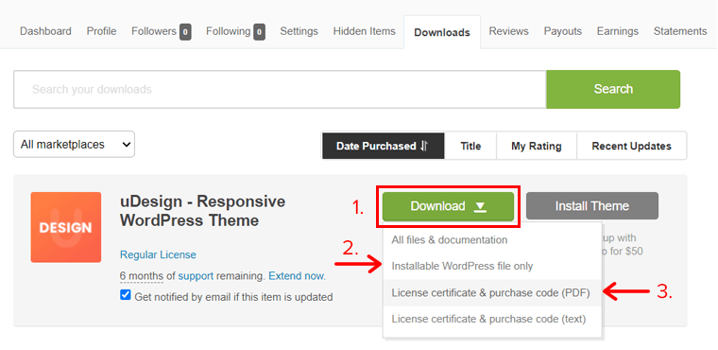This screenshot has width=718, height=350.
Task: Go to the Payouts tab
Action: pos(563,31)
